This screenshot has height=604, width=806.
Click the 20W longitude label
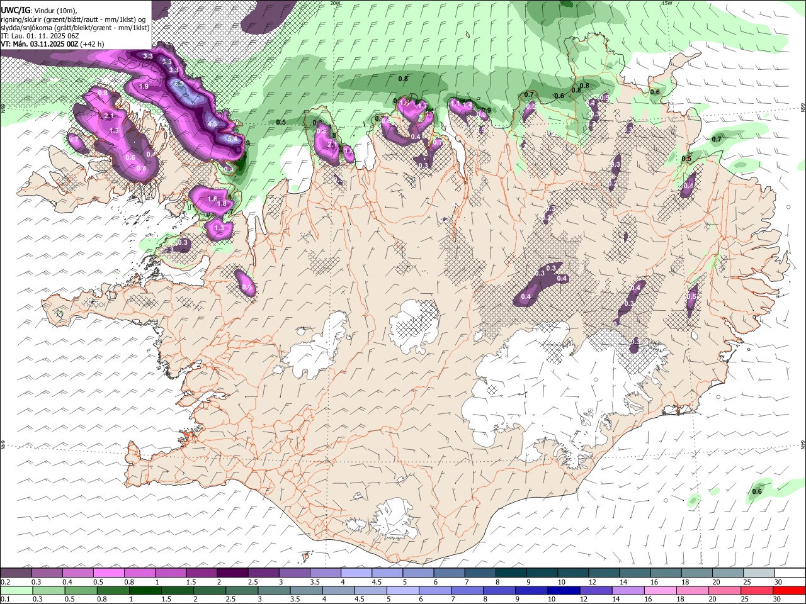pos(335,3)
